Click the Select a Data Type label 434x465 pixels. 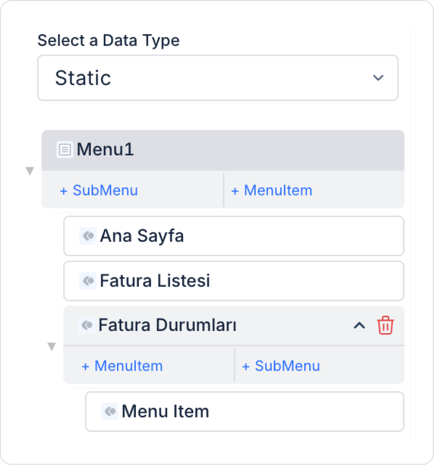108,40
